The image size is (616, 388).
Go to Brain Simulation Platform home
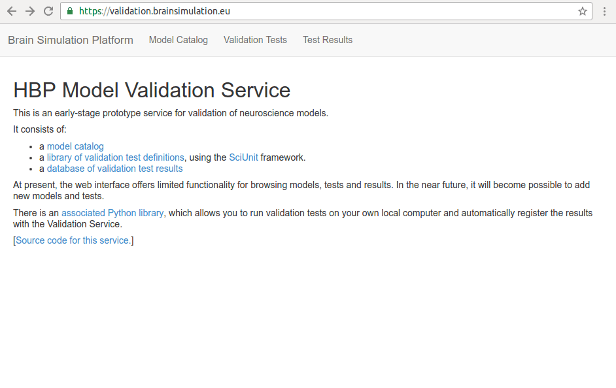tap(71, 40)
